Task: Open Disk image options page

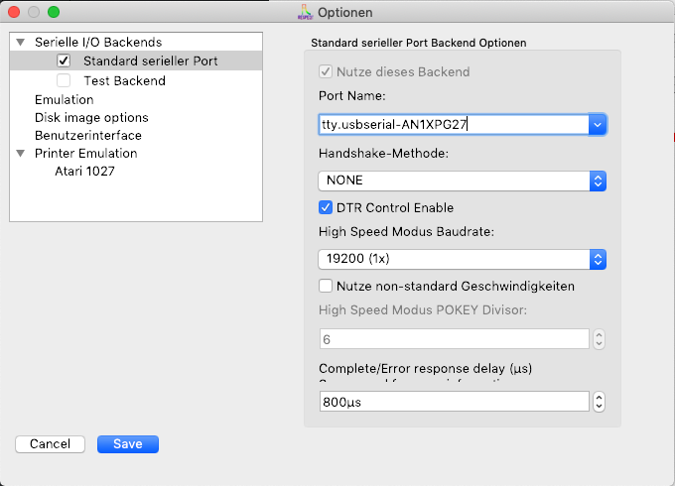Action: pos(91,117)
